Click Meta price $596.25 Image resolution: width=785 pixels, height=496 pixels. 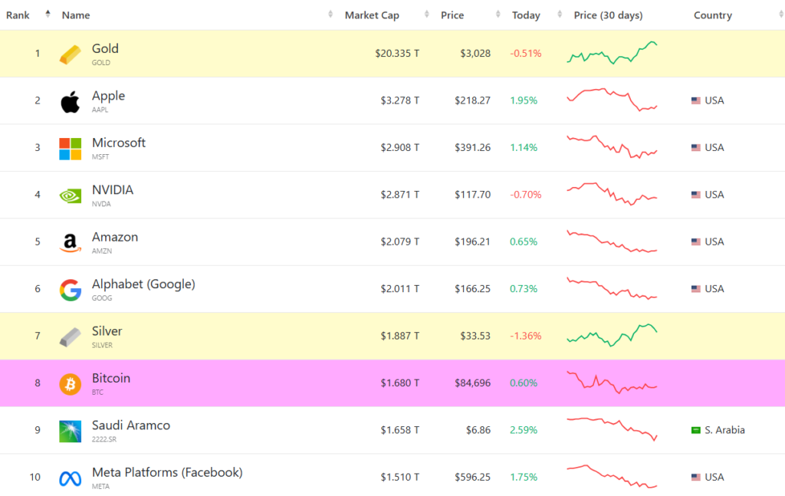(x=472, y=477)
